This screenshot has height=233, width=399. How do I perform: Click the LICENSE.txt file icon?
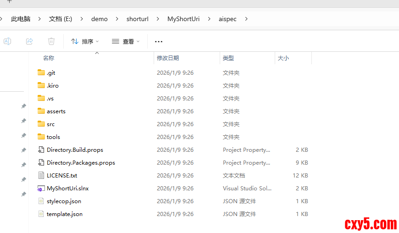coord(41,175)
